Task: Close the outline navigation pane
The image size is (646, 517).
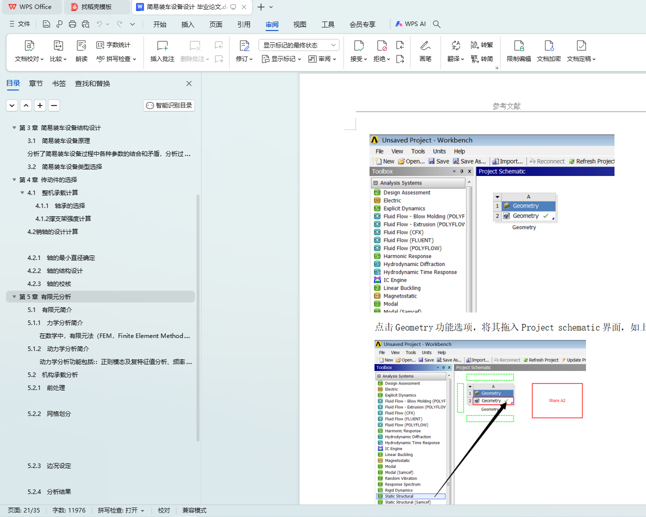Action: tap(189, 83)
